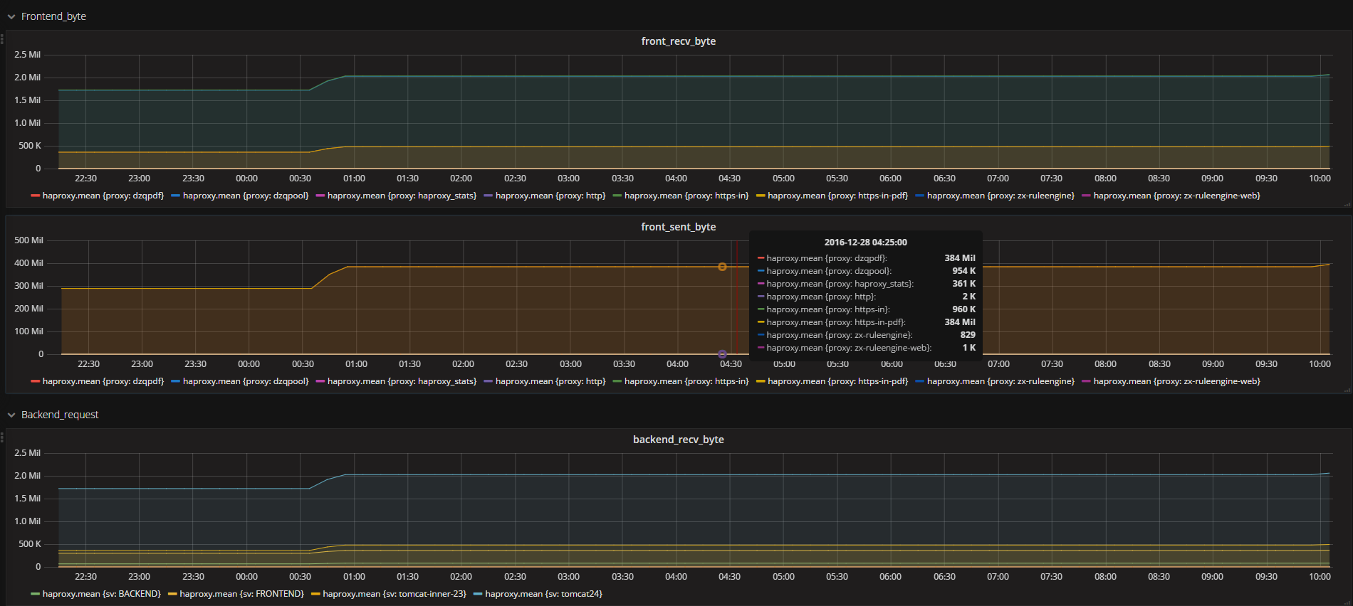Screen dimensions: 1353x606
Task: Click the resize grip of front_sent_byte panel
Action: coord(1347,390)
